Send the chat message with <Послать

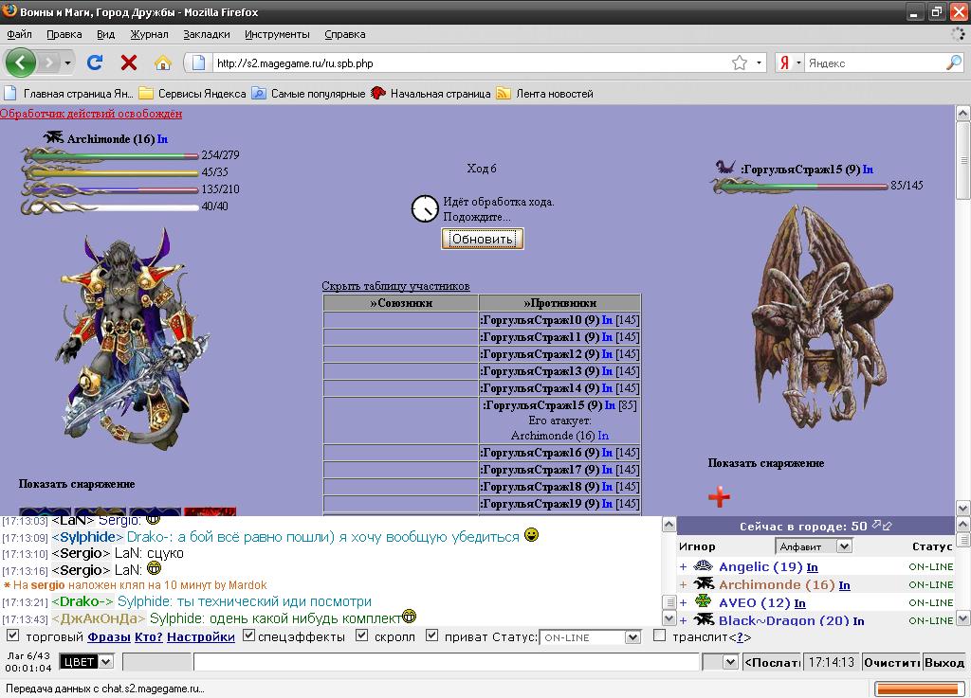point(772,663)
